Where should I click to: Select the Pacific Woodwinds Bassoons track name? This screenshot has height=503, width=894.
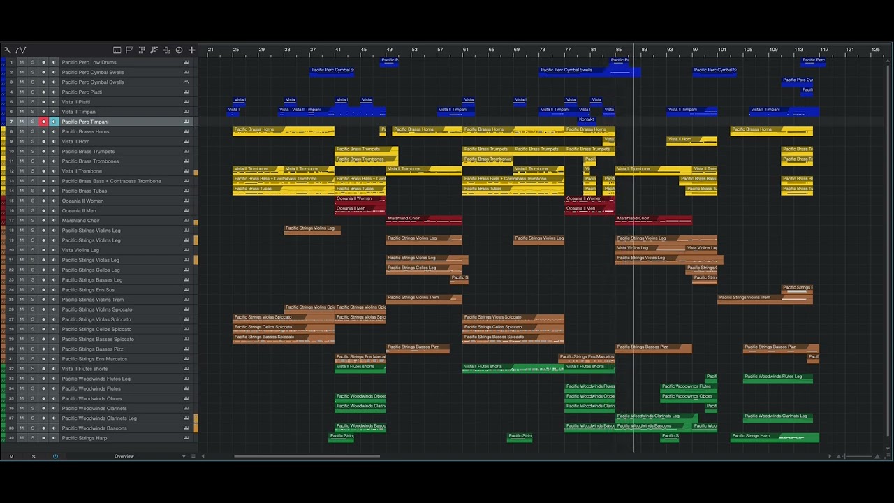94,428
